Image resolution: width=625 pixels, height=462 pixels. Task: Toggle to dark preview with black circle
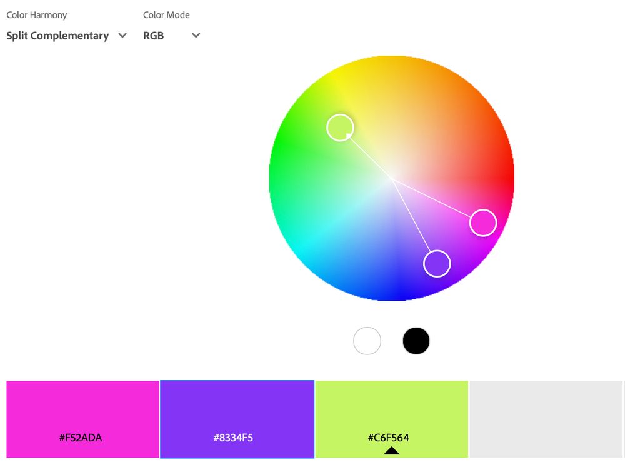(x=416, y=340)
